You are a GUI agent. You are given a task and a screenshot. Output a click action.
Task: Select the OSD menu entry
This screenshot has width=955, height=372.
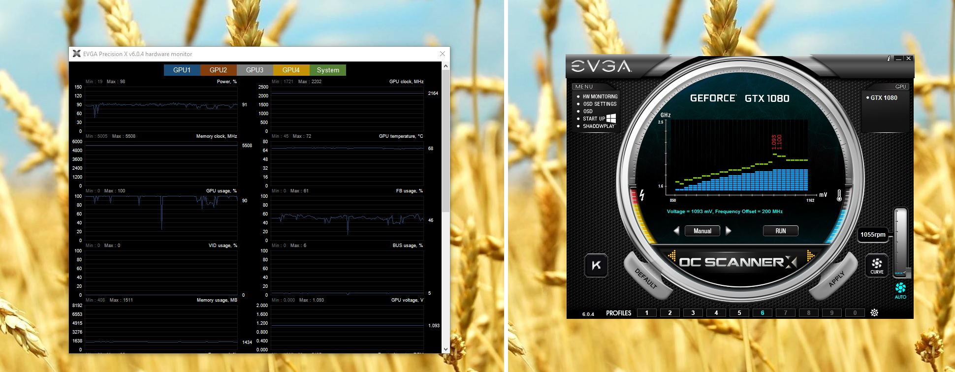coord(588,111)
